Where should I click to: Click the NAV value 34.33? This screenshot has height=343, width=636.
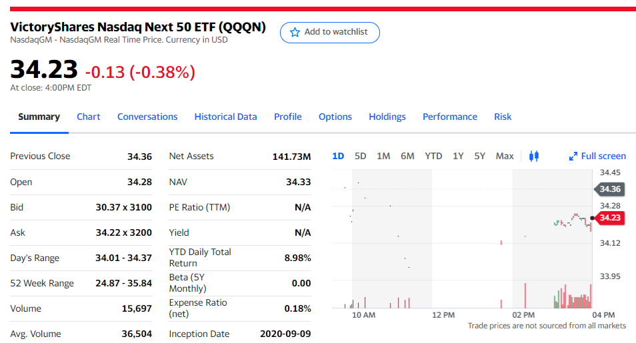point(299,182)
